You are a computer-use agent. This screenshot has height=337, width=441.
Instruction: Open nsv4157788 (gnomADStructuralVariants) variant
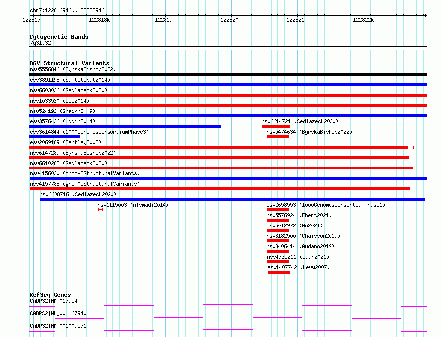(x=85, y=184)
